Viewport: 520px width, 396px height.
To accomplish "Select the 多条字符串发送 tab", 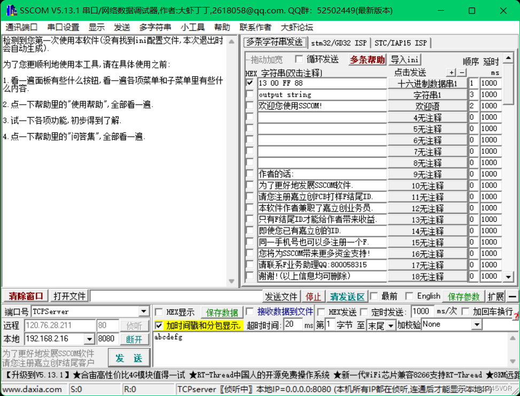I will 275,42.
